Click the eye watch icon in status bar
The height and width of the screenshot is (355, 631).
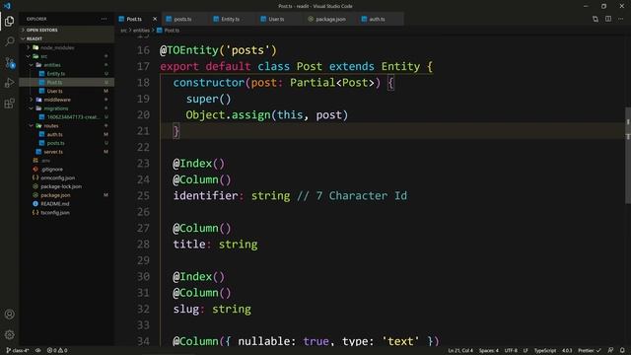37,351
